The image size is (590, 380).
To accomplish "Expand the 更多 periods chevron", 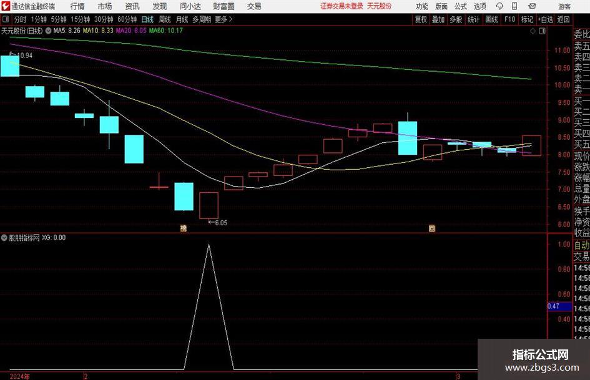I will pyautogui.click(x=230, y=19).
